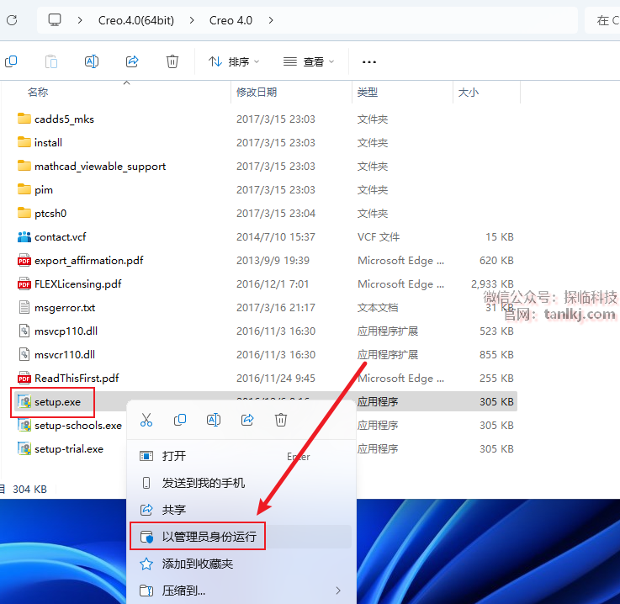Click 304 KB status bar entry

point(29,490)
